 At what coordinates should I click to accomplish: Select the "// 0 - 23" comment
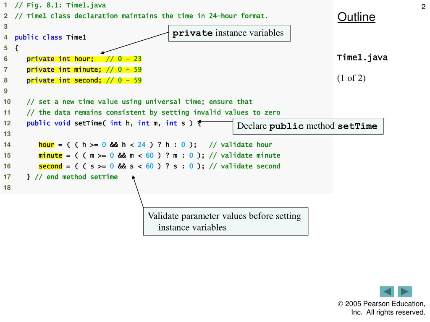tap(124, 59)
